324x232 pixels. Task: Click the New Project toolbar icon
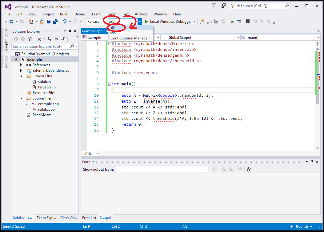pyautogui.click(x=31, y=22)
